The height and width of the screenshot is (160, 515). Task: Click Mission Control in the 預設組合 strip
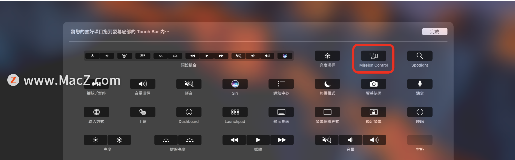[x=125, y=56]
